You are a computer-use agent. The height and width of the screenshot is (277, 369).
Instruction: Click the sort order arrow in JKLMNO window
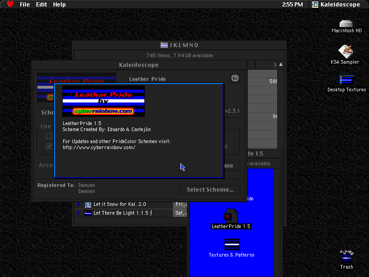[281, 65]
